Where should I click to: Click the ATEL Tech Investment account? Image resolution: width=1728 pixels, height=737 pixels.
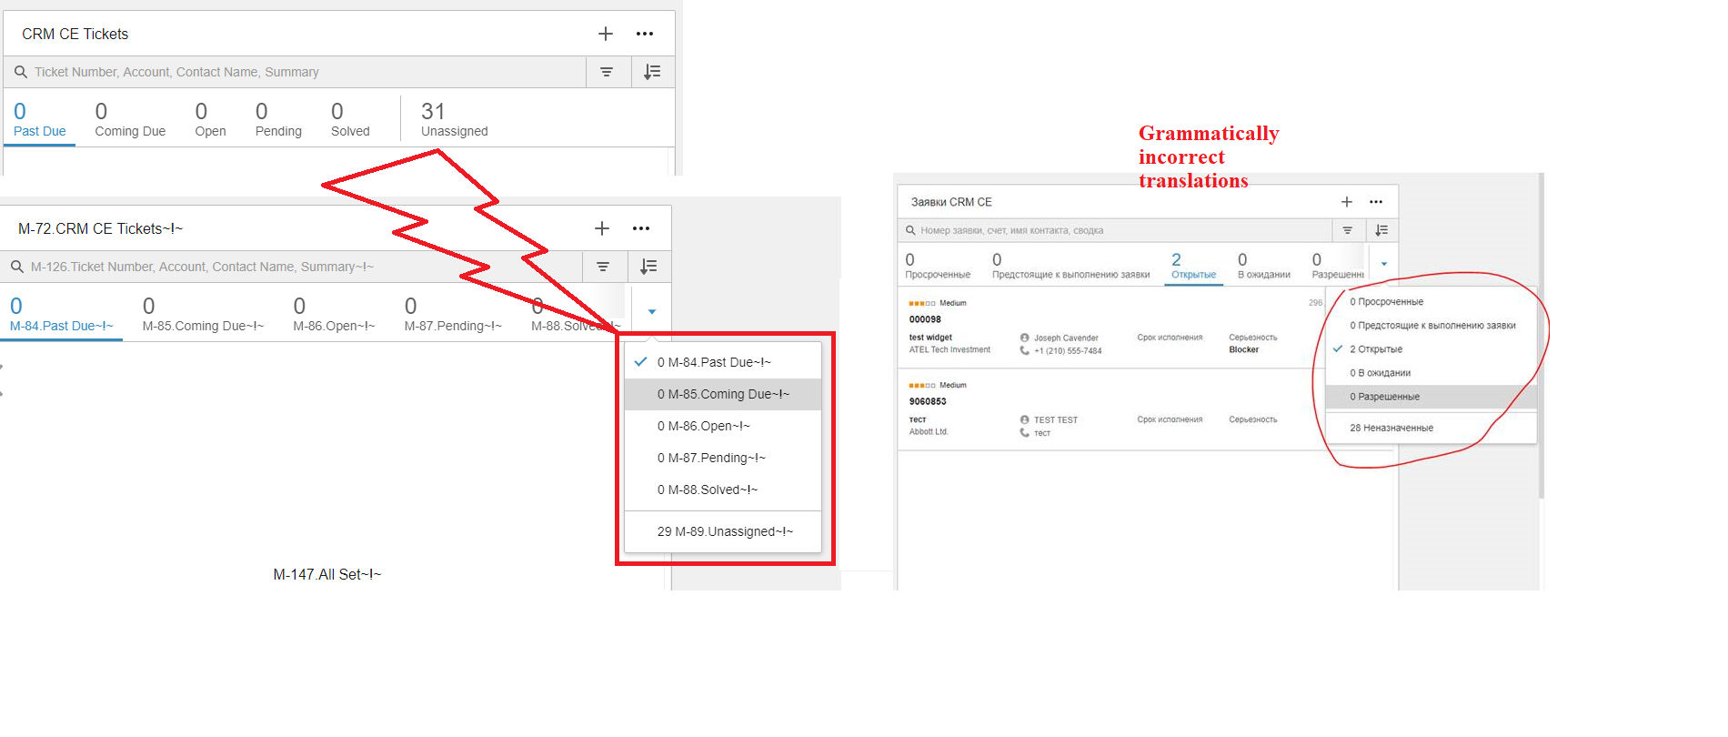point(949,349)
